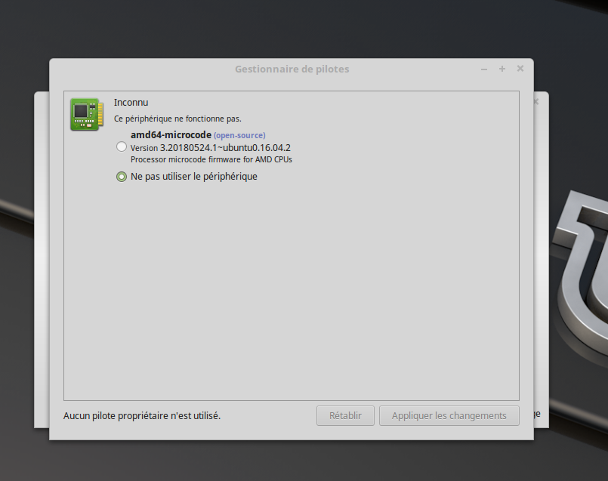Click the driver version 3.20180524.1 text
Image resolution: width=608 pixels, height=481 pixels.
[x=211, y=147]
